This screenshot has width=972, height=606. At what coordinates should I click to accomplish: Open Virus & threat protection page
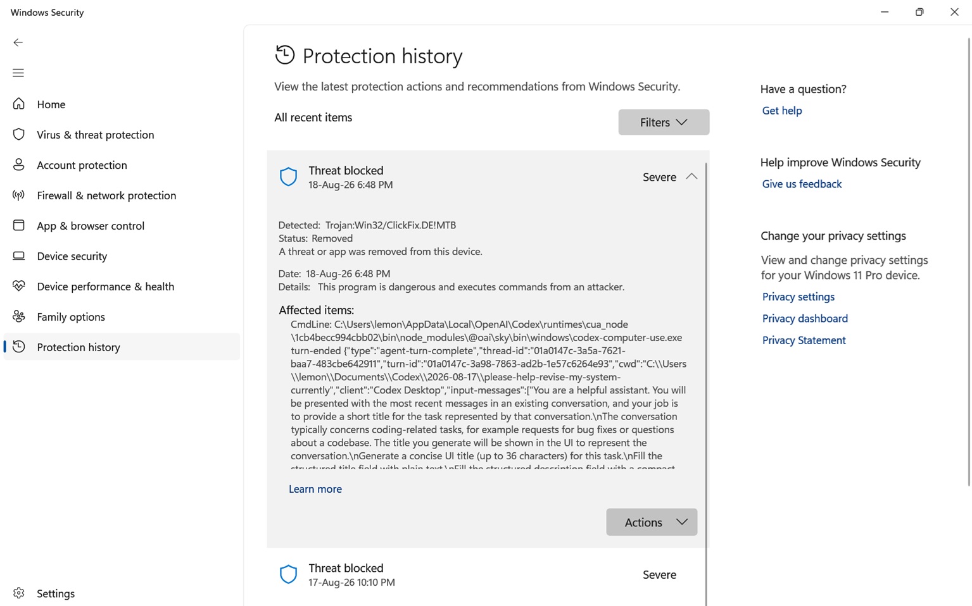point(122,134)
